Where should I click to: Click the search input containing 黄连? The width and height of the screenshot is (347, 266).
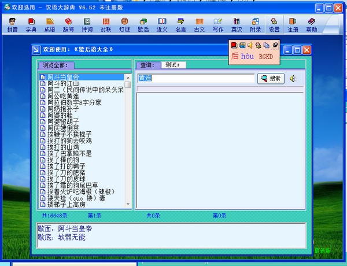click(x=196, y=78)
